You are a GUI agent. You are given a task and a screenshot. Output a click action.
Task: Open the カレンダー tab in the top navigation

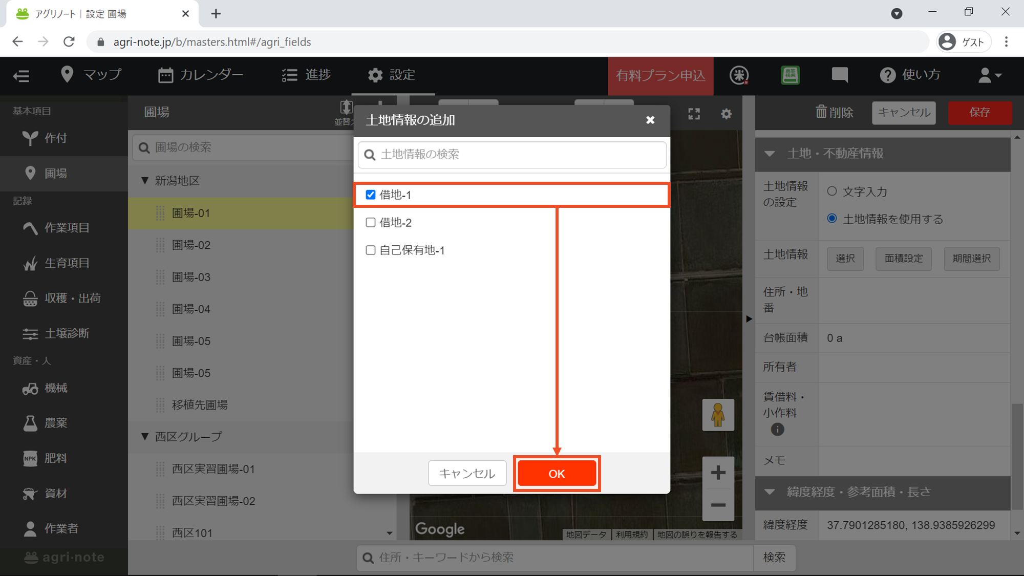point(201,75)
